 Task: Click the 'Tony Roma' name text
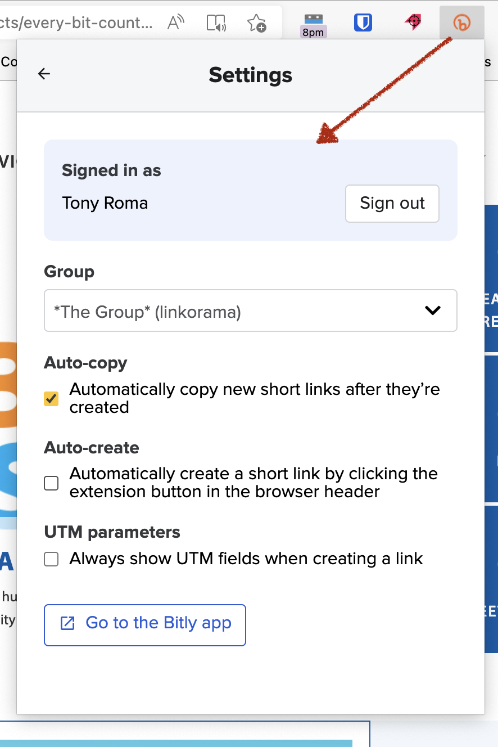point(105,202)
